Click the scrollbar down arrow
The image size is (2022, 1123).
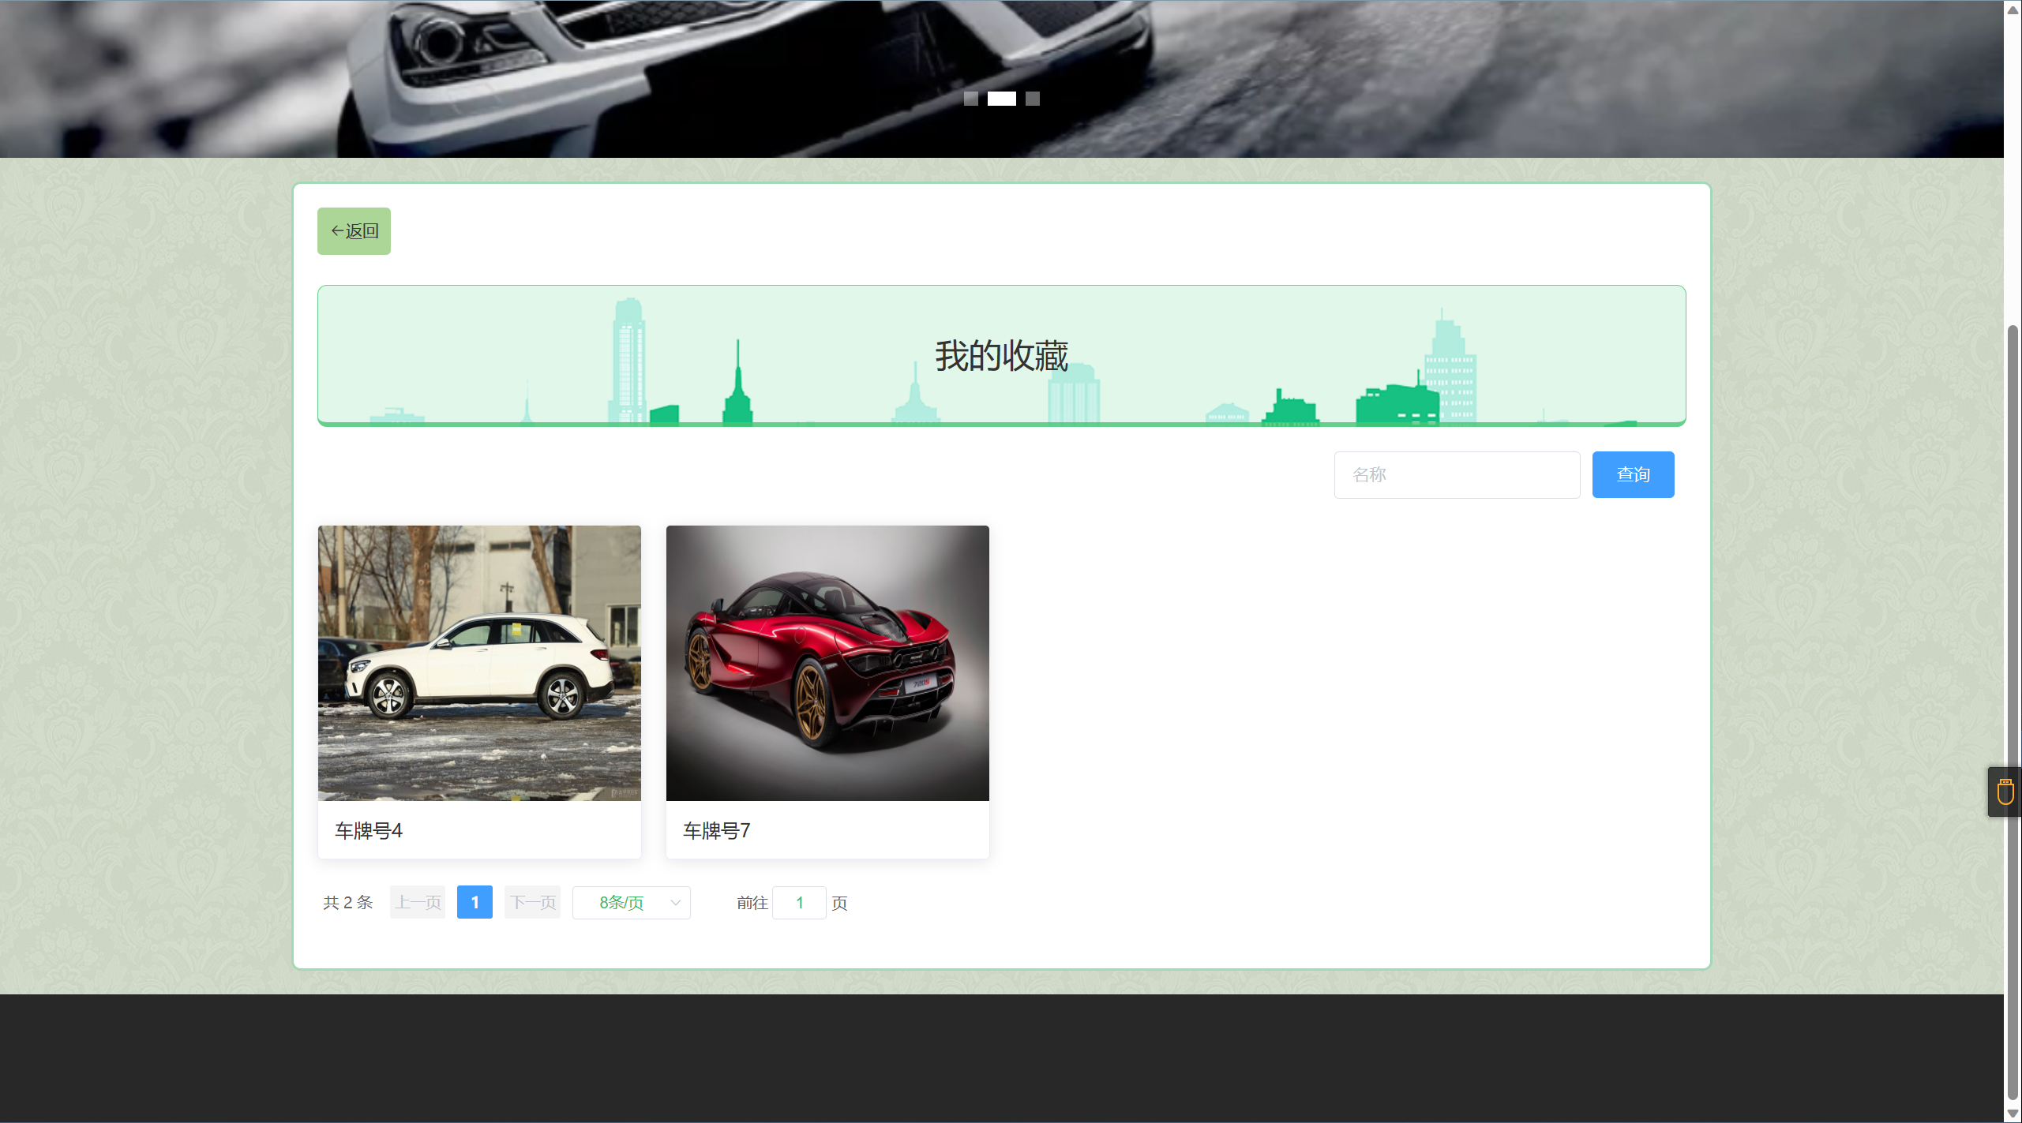[x=2013, y=1114]
